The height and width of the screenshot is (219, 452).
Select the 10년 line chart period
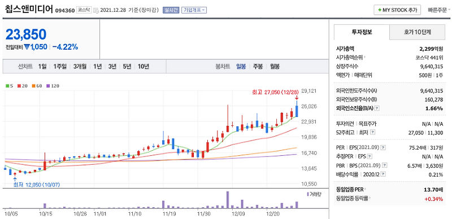pos(144,67)
